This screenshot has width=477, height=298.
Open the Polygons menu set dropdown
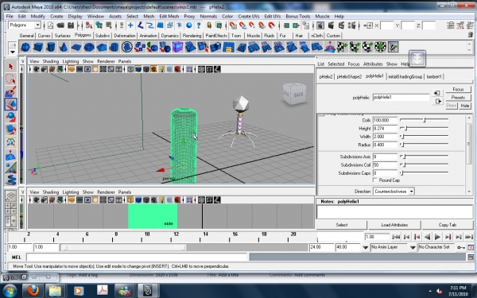(x=37, y=25)
